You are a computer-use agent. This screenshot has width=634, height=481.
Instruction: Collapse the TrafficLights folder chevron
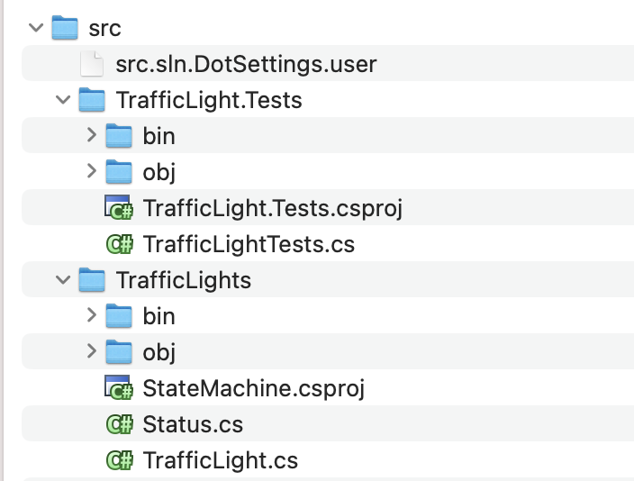tap(63, 280)
